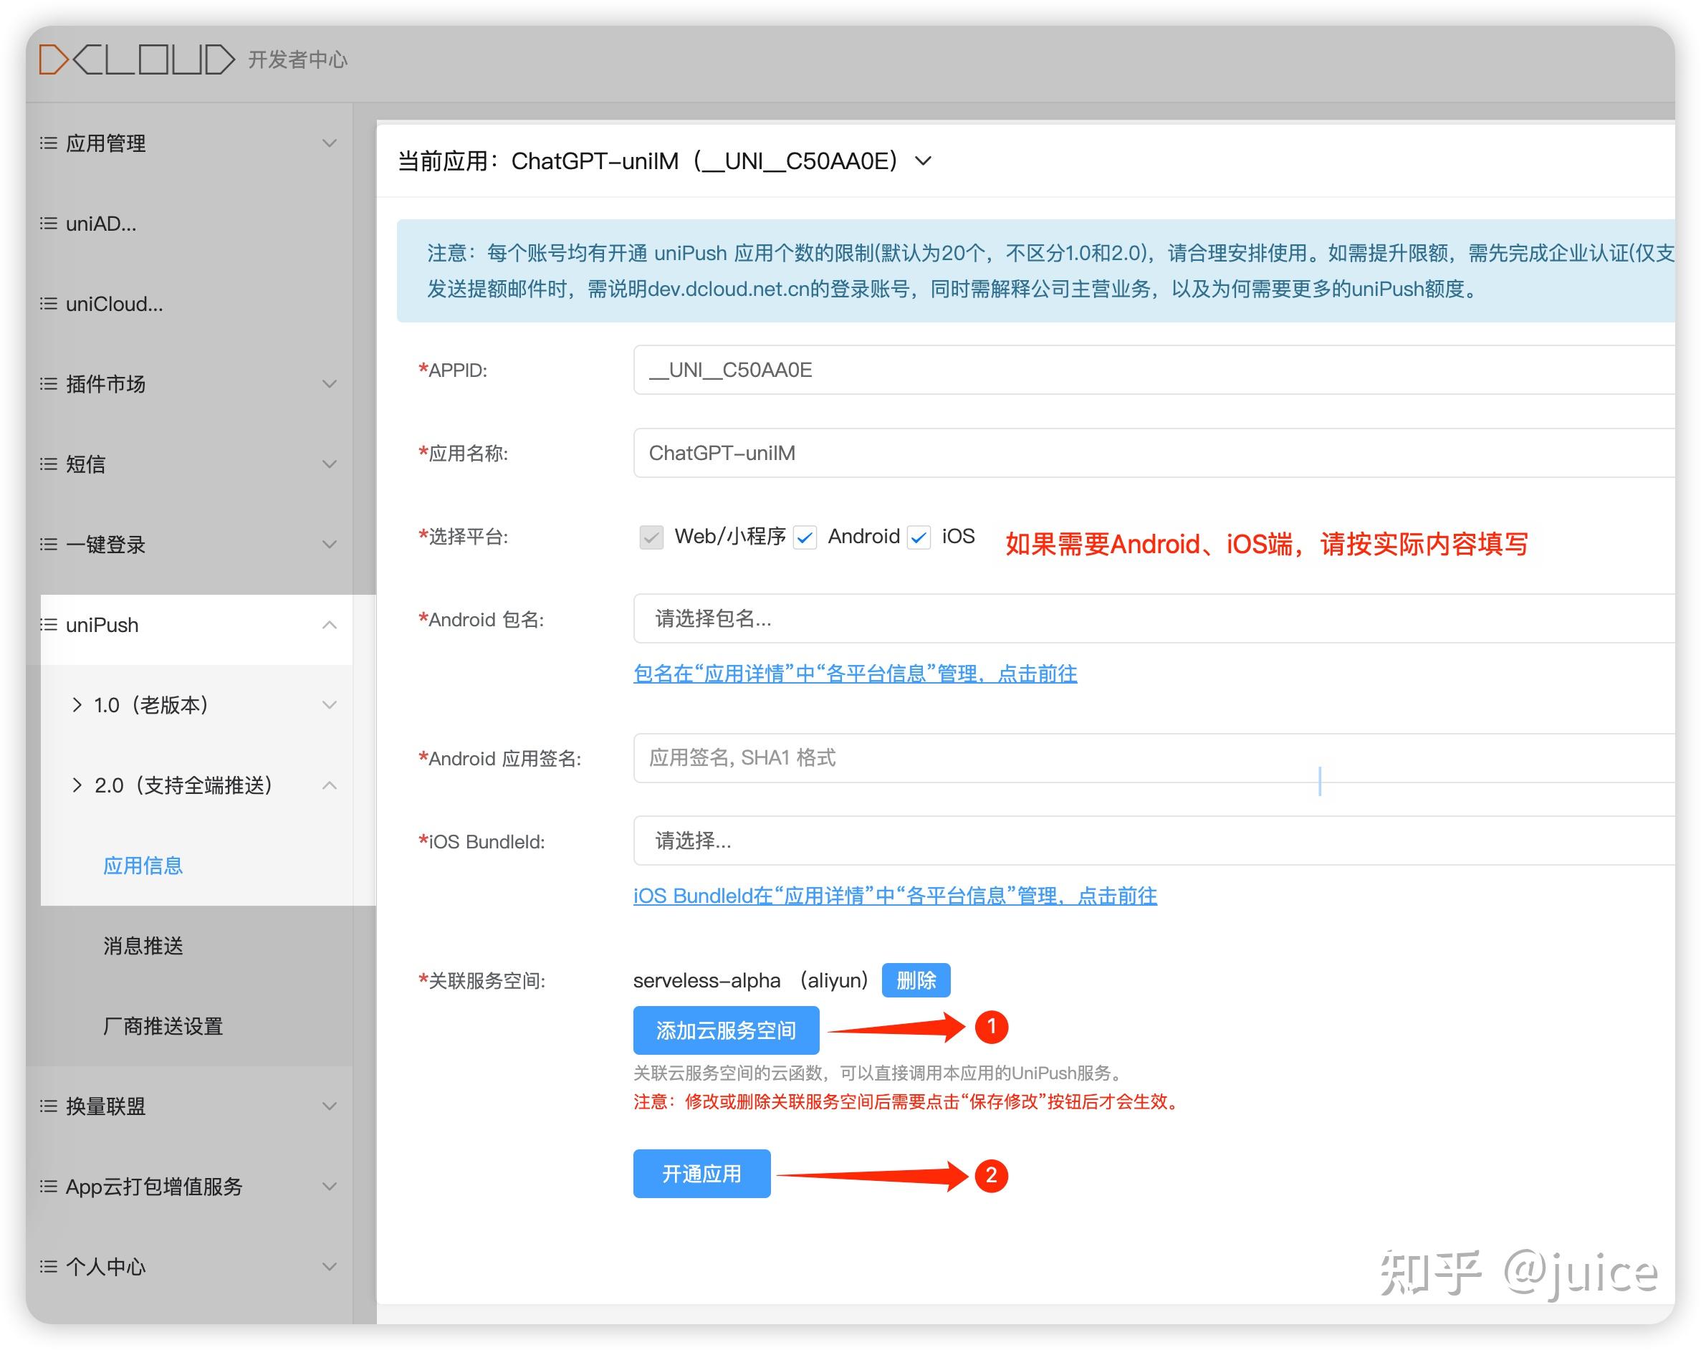Click the list icon beside 换量联盟
The width and height of the screenshot is (1701, 1350).
tap(49, 1106)
